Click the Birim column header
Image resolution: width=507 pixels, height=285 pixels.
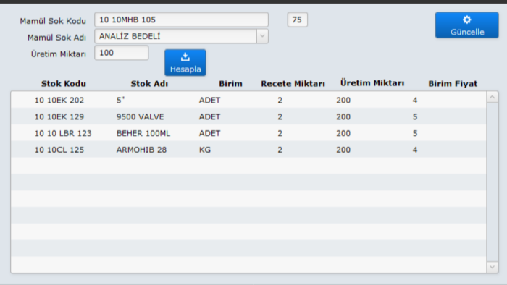[x=230, y=84]
